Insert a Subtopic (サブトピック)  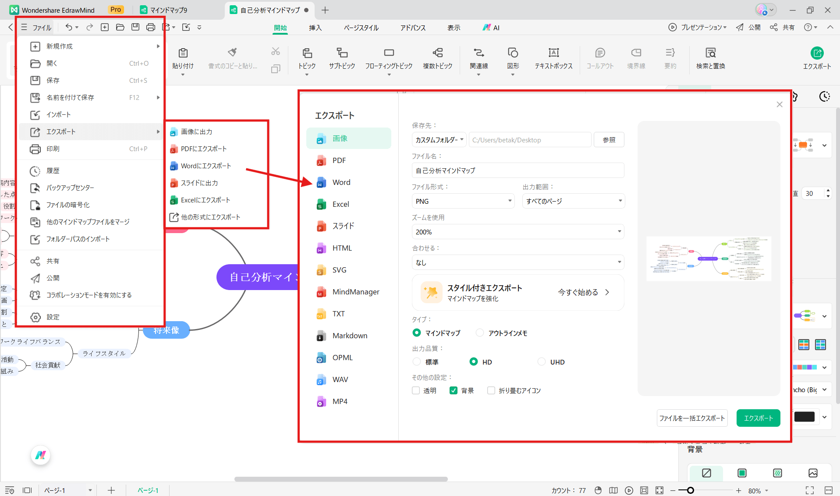[x=342, y=59]
